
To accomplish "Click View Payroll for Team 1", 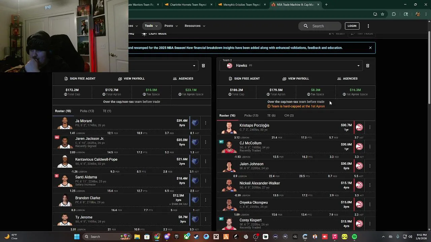I will tap(131, 79).
